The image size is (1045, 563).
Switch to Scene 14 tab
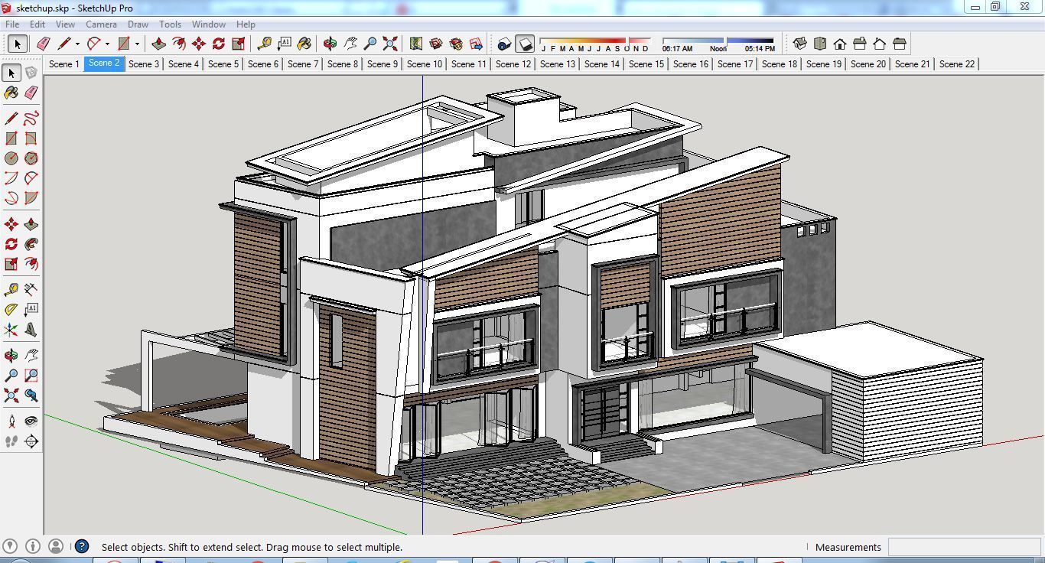(x=602, y=64)
